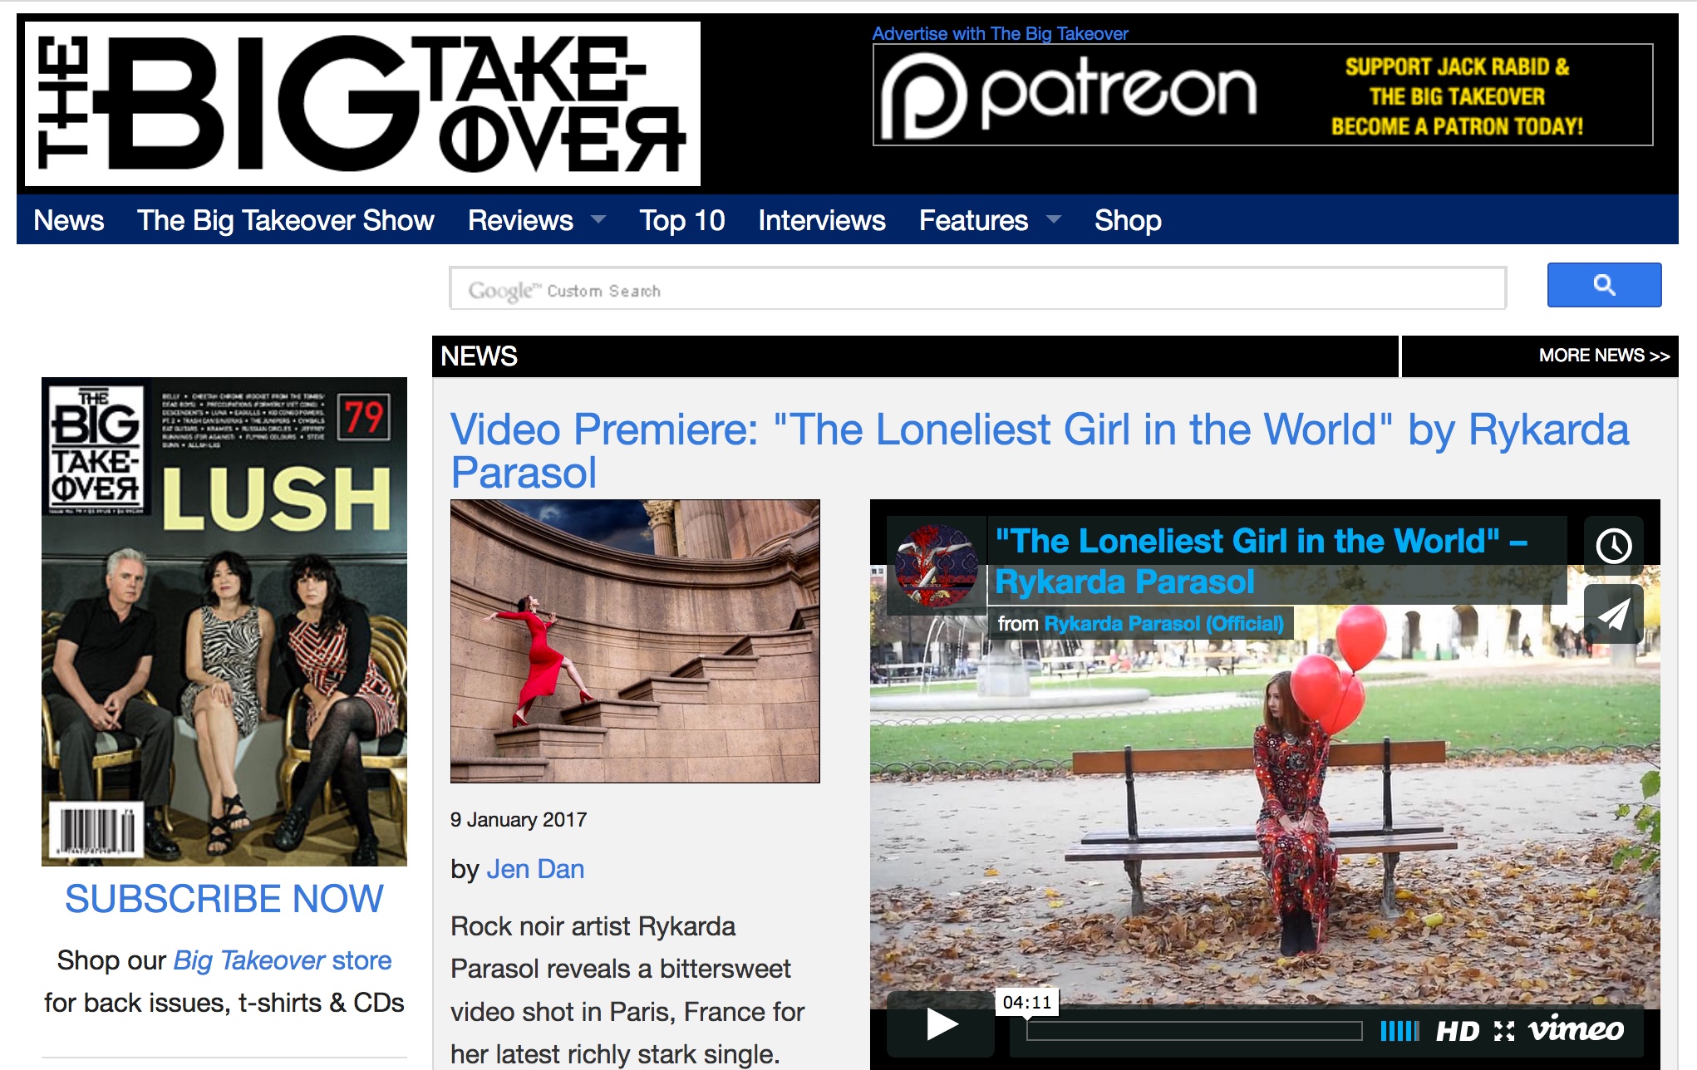1697x1070 pixels.
Task: Open Vimeo logo on player
Action: click(x=1576, y=1029)
